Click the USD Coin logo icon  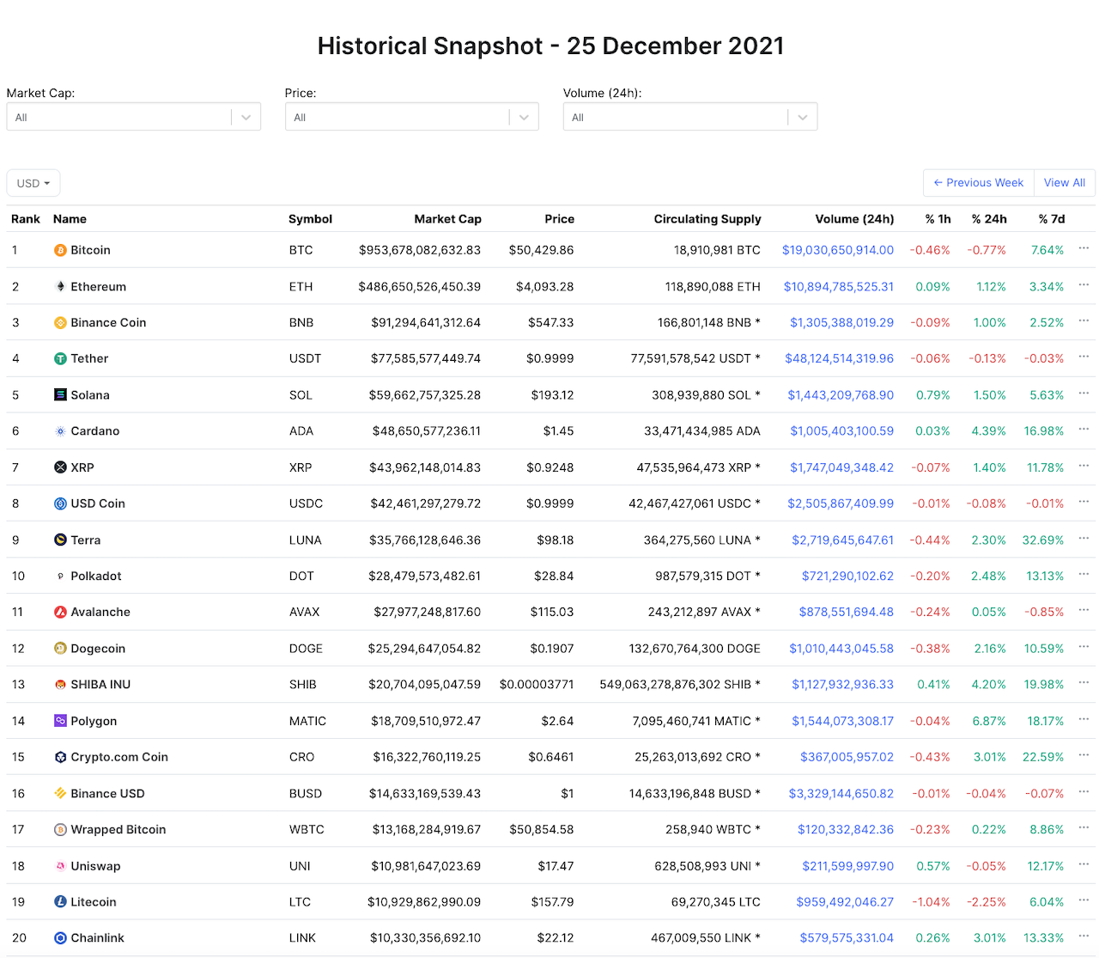pos(60,503)
